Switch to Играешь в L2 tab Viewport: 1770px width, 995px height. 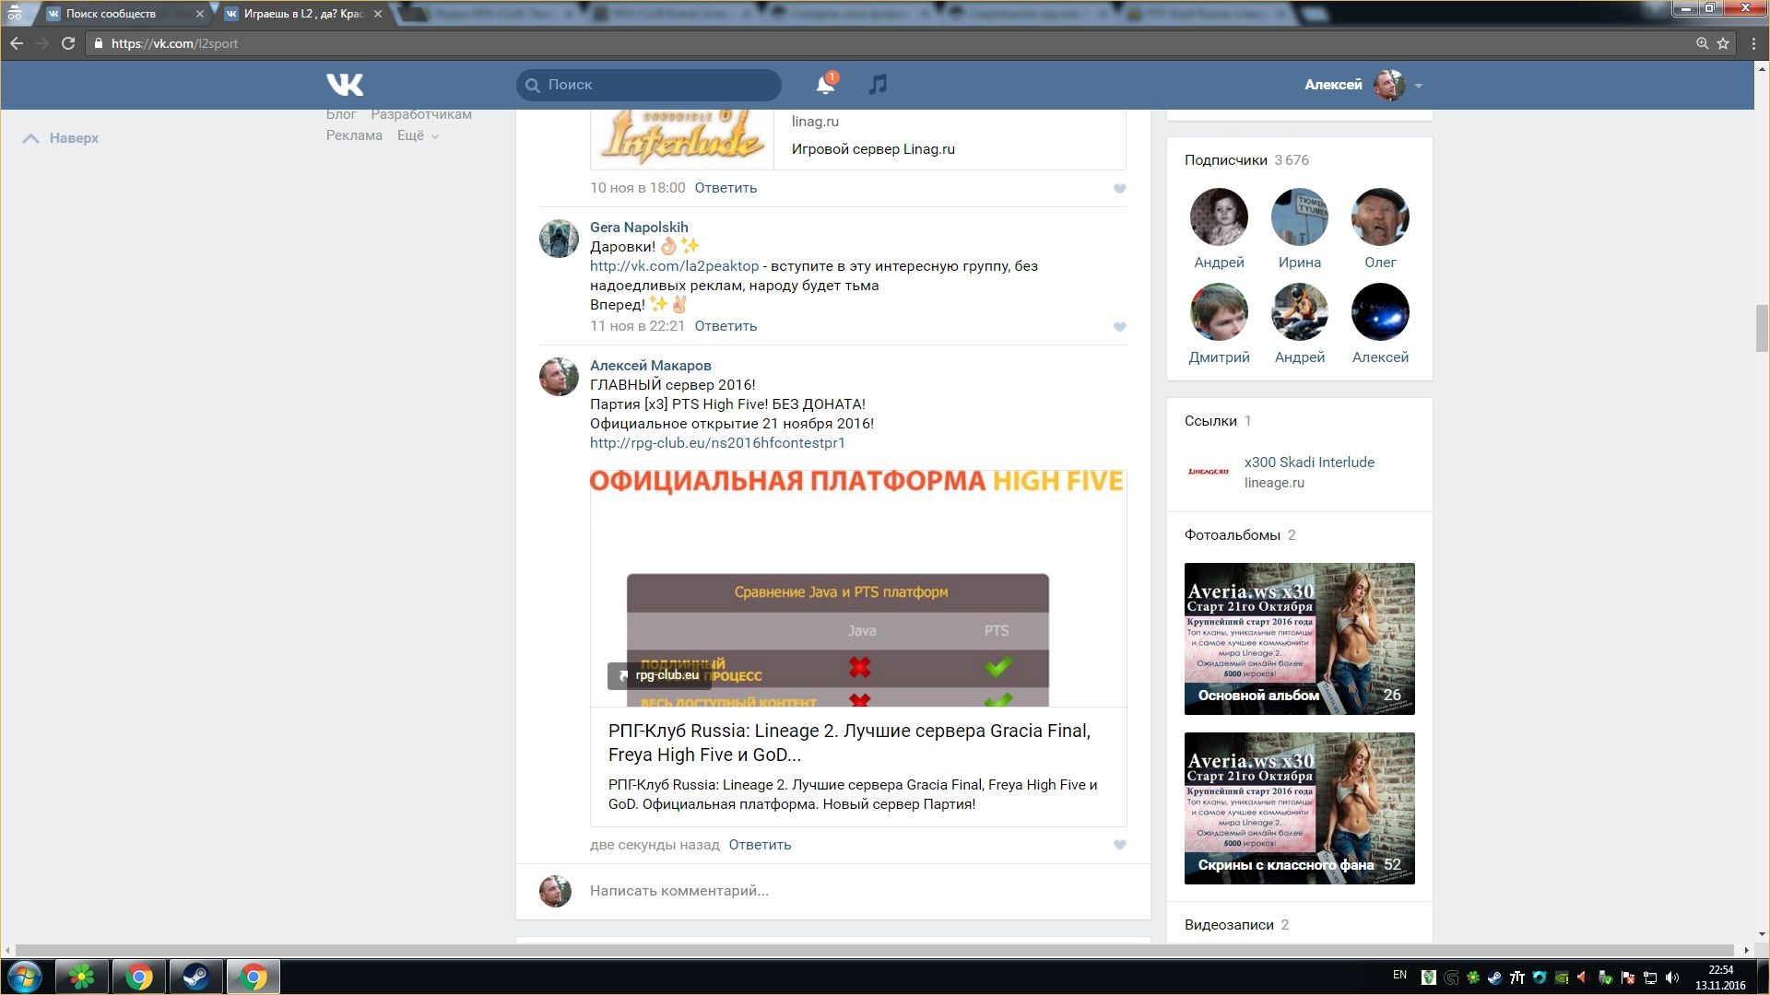tap(301, 14)
